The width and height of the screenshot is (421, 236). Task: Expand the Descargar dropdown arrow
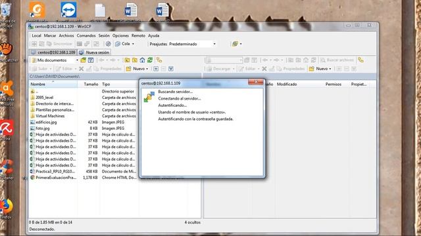click(x=234, y=69)
